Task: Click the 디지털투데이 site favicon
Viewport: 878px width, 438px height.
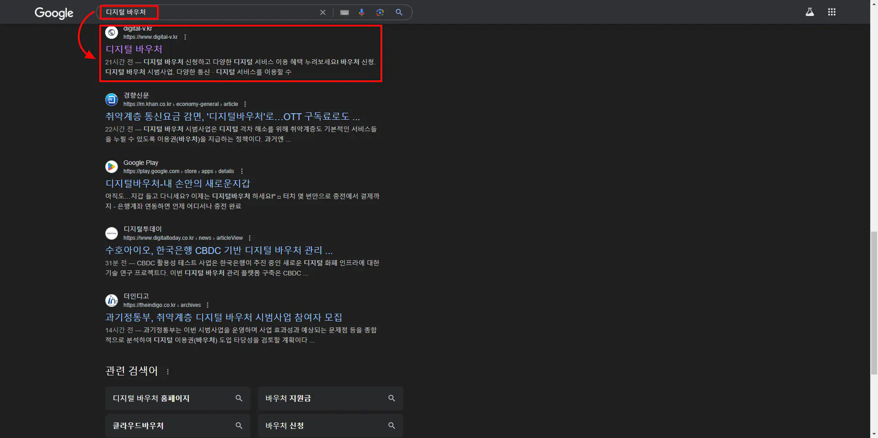Action: 112,233
